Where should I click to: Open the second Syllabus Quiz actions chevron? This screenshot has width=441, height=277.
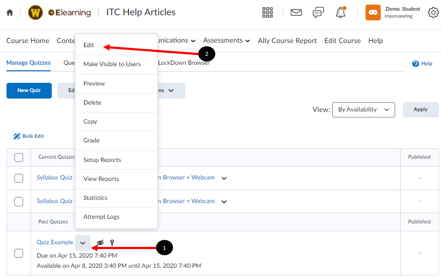coord(224,202)
